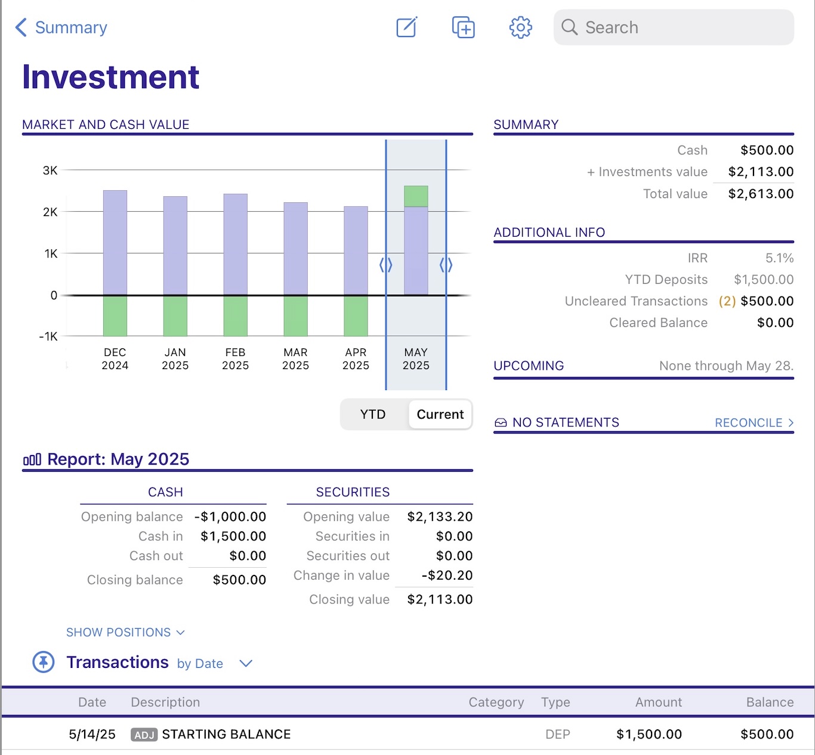The height and width of the screenshot is (755, 815).
Task: Select the April 2025 bar in chart
Action: (x=356, y=250)
